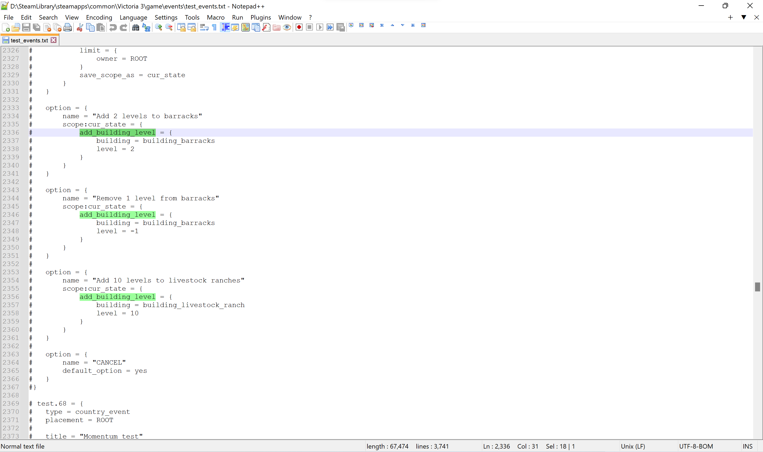Viewport: 763px width, 452px height.
Task: Click the plus new tab button
Action: [x=730, y=17]
